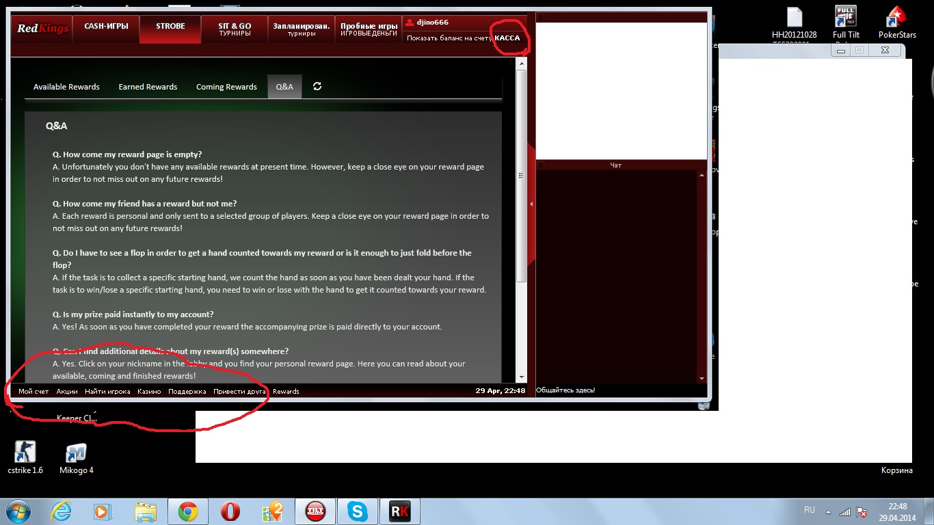Click the red user icon beside djino666

[410, 23]
